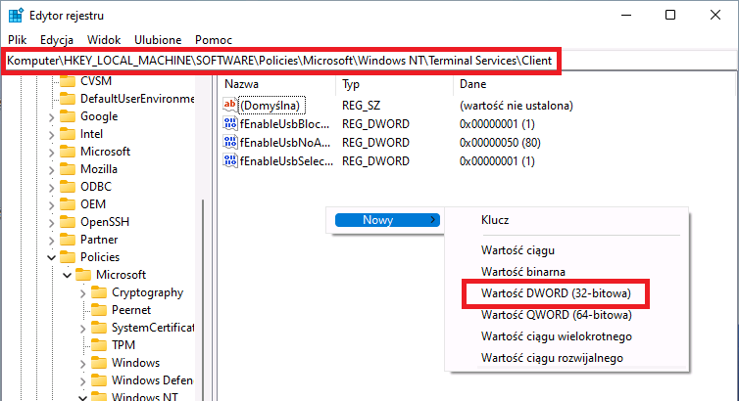
Task: Expand the Windows key under Policies
Action: tap(82, 364)
